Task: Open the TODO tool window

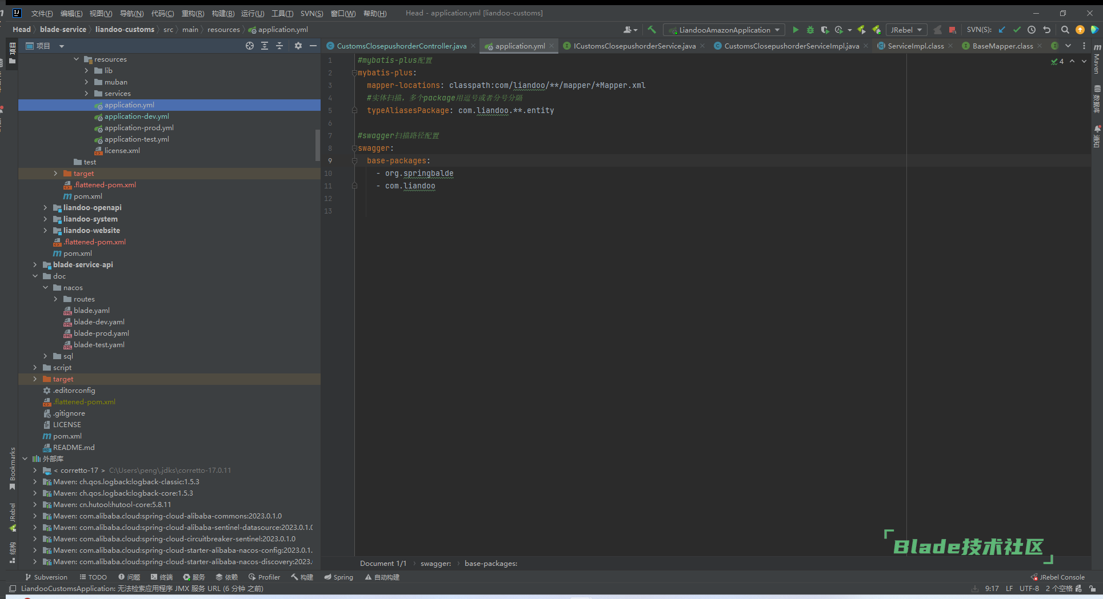Action: point(93,577)
